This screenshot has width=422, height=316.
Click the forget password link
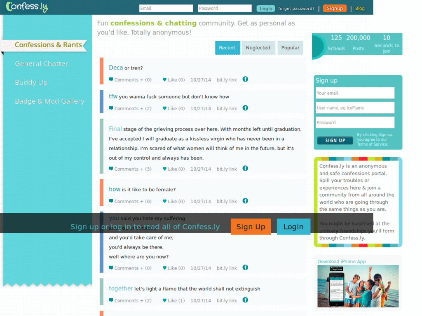pyautogui.click(x=296, y=9)
